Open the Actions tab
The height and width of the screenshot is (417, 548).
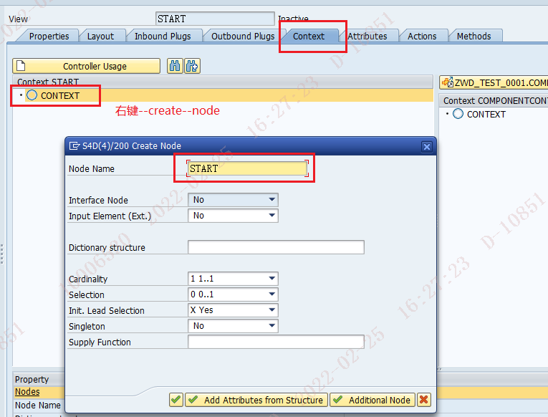(422, 36)
